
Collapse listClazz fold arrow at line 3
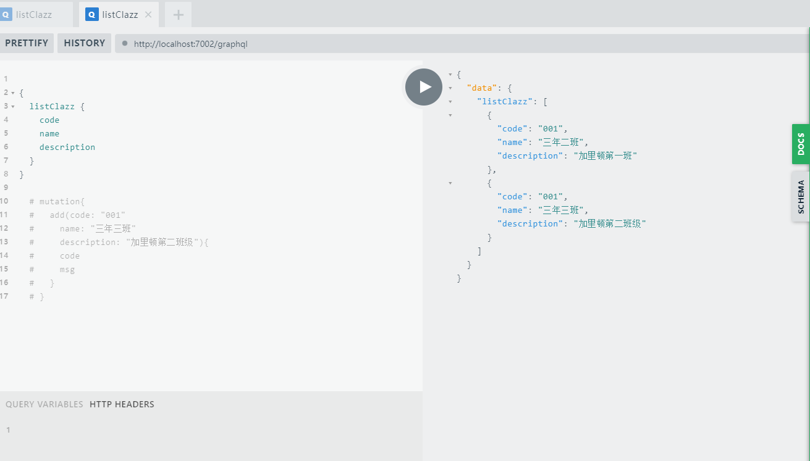[x=13, y=106]
